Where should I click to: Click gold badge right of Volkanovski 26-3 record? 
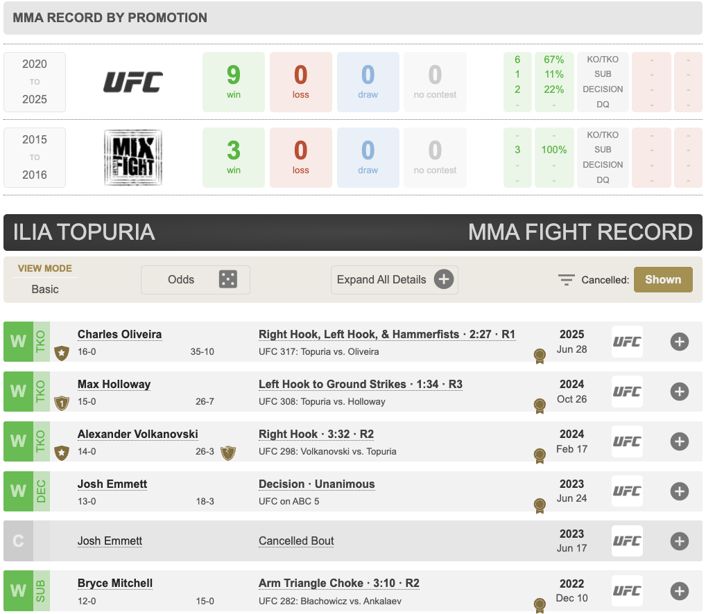tap(228, 453)
